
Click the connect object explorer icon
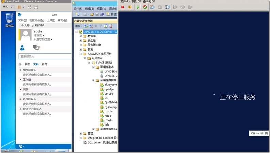[86, 26]
